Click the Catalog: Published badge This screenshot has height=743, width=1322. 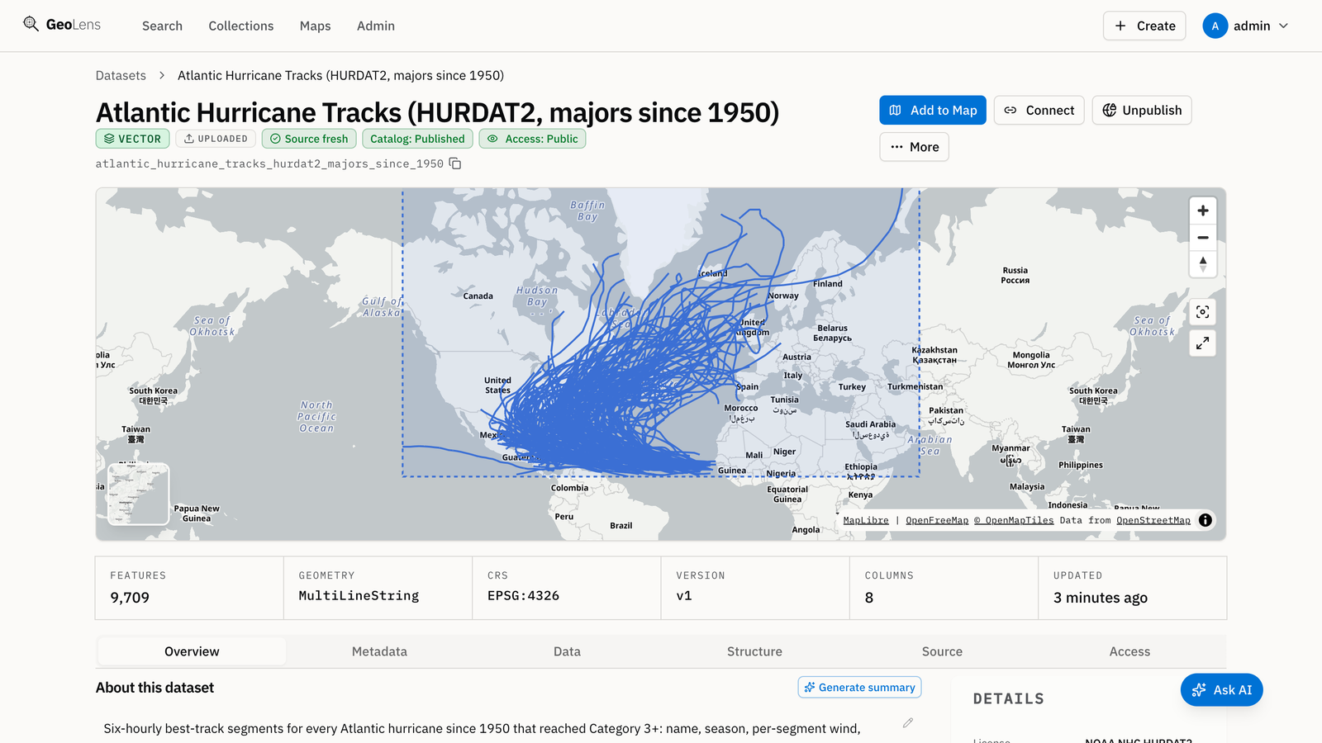(x=417, y=139)
